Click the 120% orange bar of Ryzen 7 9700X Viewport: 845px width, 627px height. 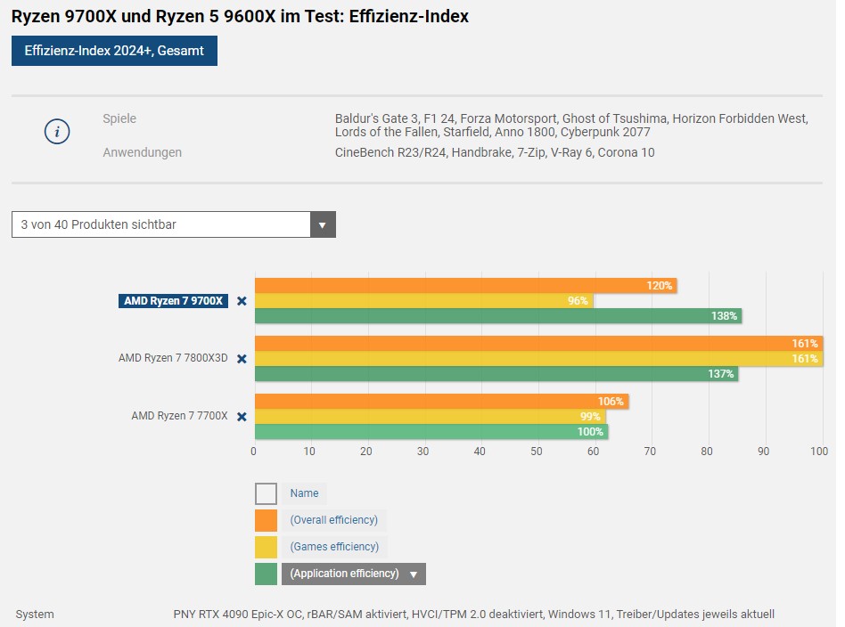pyautogui.click(x=465, y=286)
